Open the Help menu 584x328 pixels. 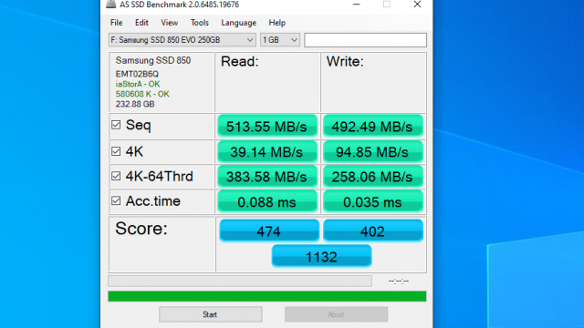click(x=276, y=23)
